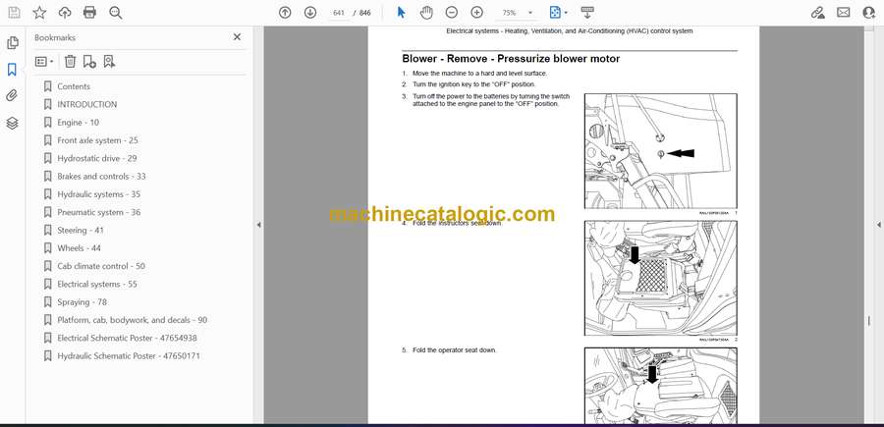Image resolution: width=884 pixels, height=427 pixels.
Task: Click the Save file icon
Action: tap(14, 13)
